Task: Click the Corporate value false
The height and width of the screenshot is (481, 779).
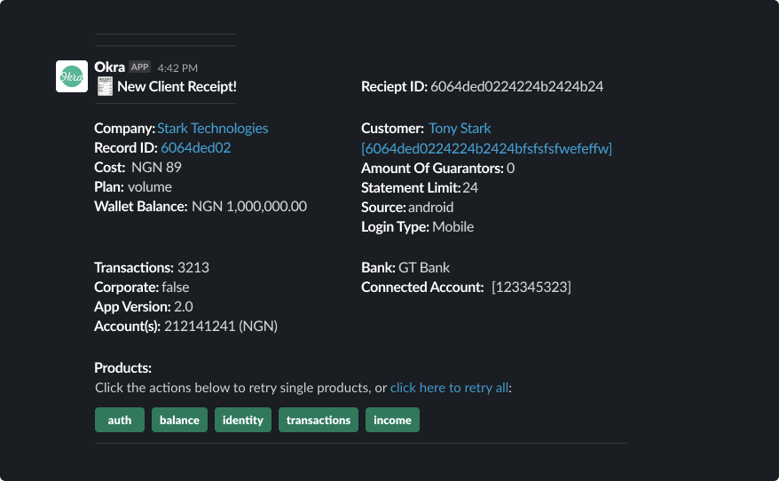Action: [x=176, y=288]
